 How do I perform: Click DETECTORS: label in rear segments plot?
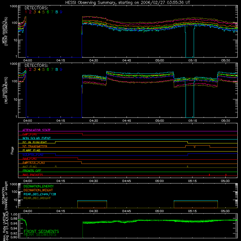[x=36, y=65]
